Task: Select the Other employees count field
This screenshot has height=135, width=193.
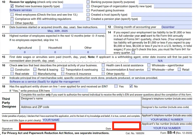Action: coord(88,52)
